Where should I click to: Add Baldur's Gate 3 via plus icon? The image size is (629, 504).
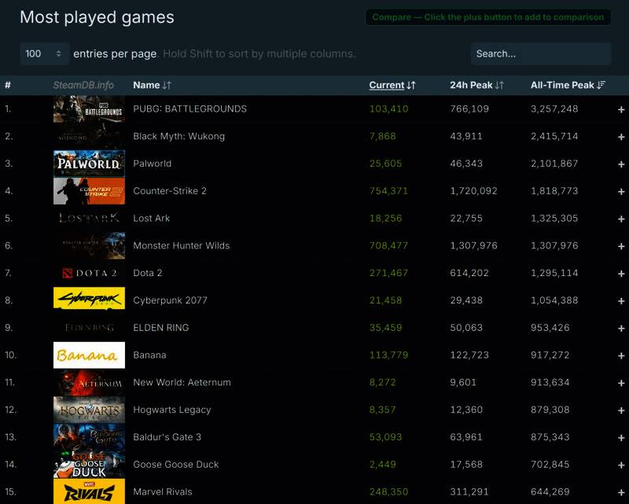(621, 437)
